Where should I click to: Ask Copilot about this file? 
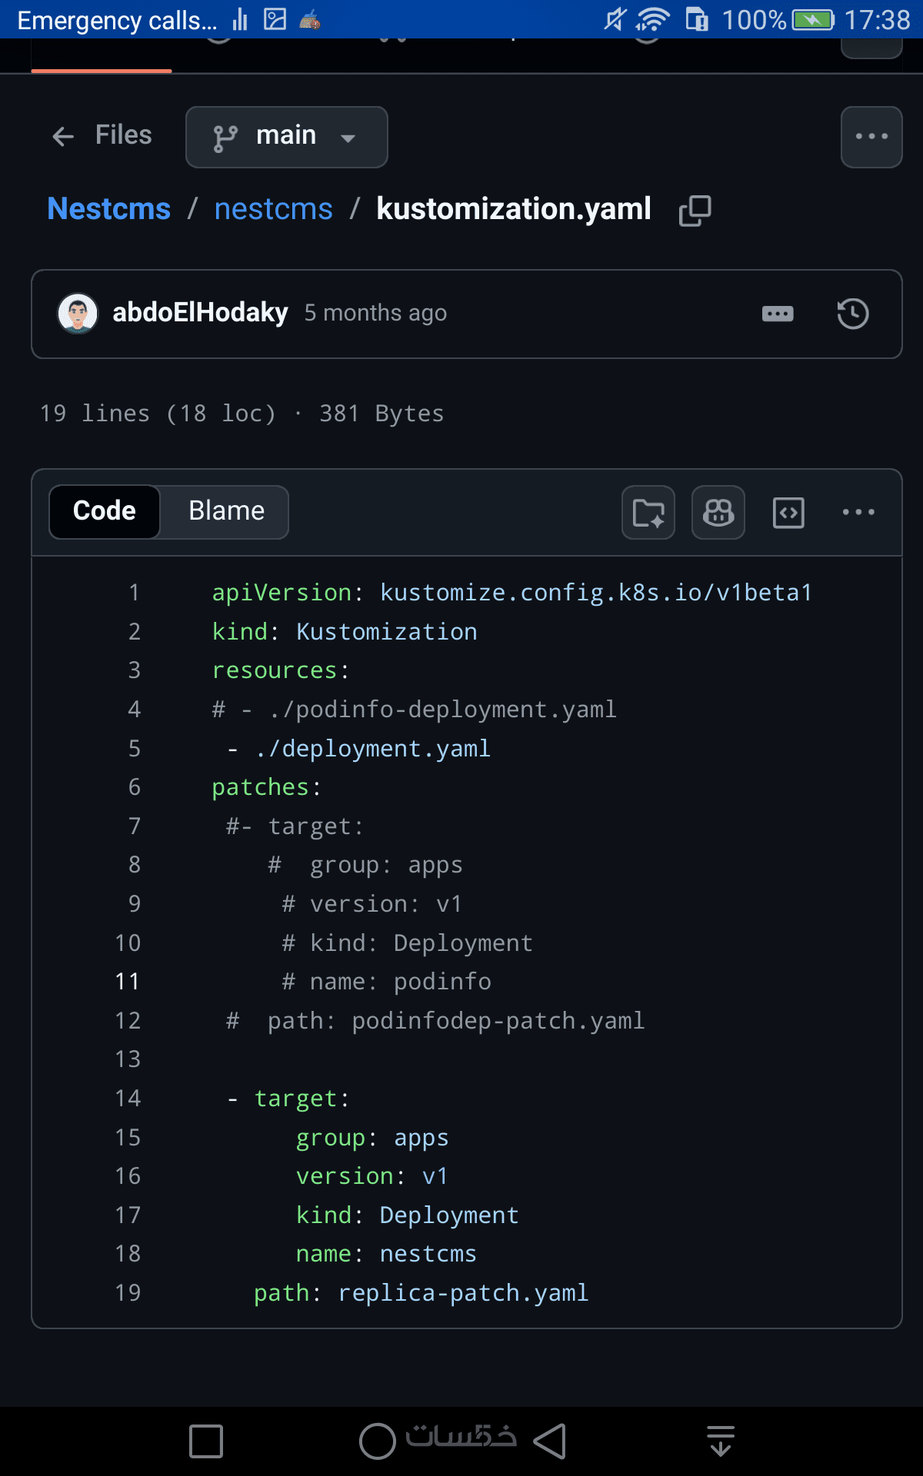718,513
